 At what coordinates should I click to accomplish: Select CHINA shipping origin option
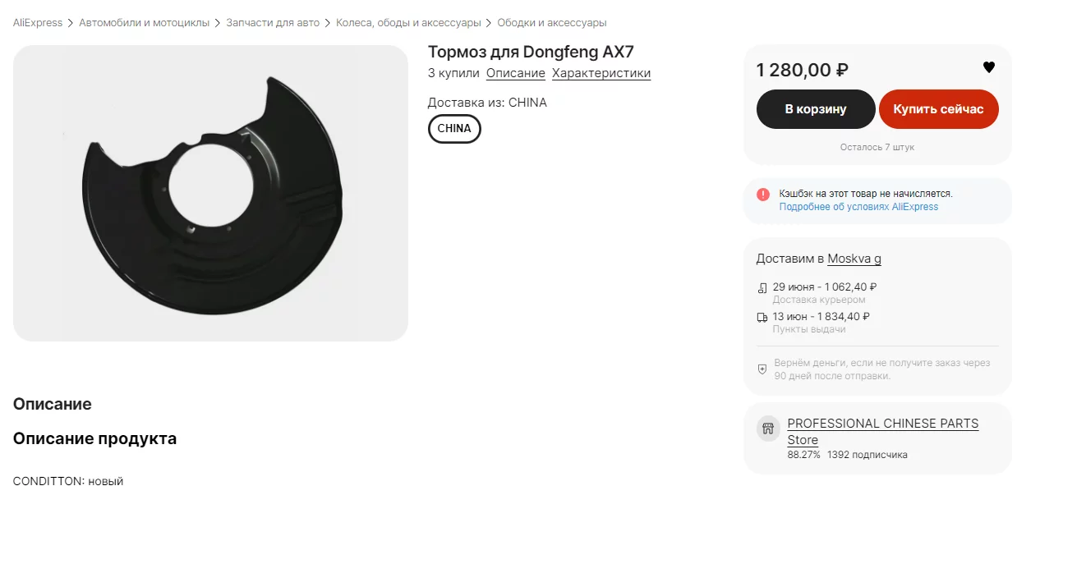[x=454, y=129]
